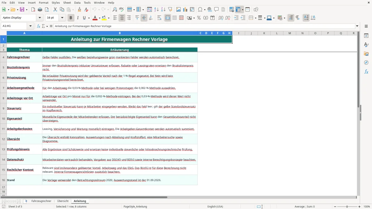Apply the red font color
This screenshot has height=209, width=372.
pyautogui.click(x=95, y=18)
